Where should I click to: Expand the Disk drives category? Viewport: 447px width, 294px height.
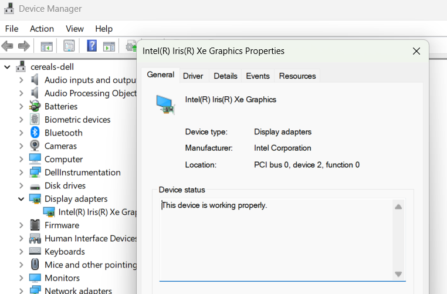(x=21, y=185)
